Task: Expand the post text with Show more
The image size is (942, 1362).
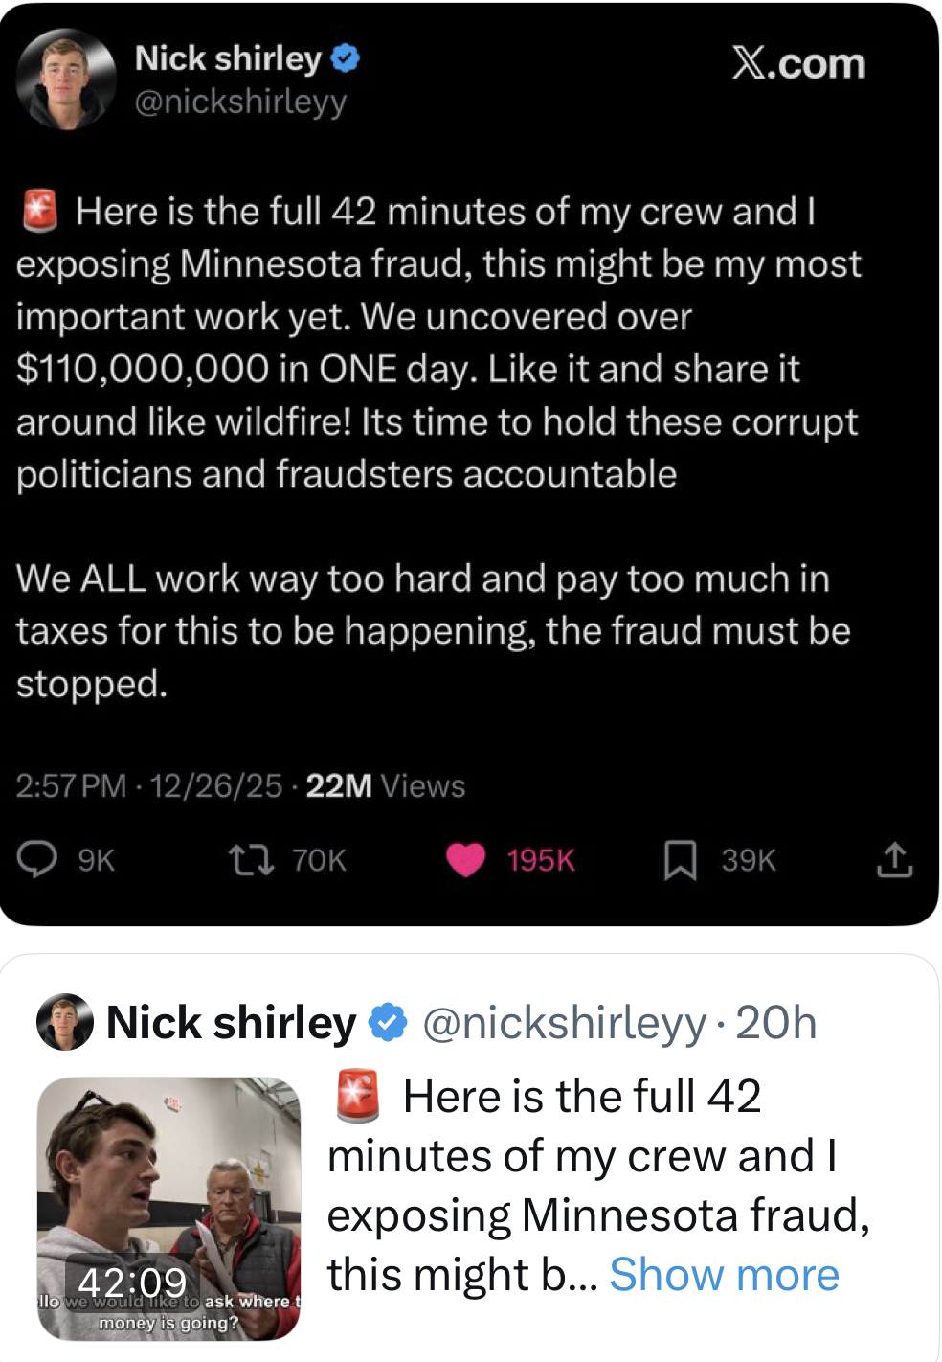Action: click(x=724, y=1275)
